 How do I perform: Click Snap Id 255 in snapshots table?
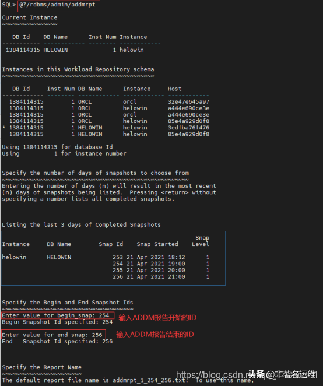tap(118, 271)
